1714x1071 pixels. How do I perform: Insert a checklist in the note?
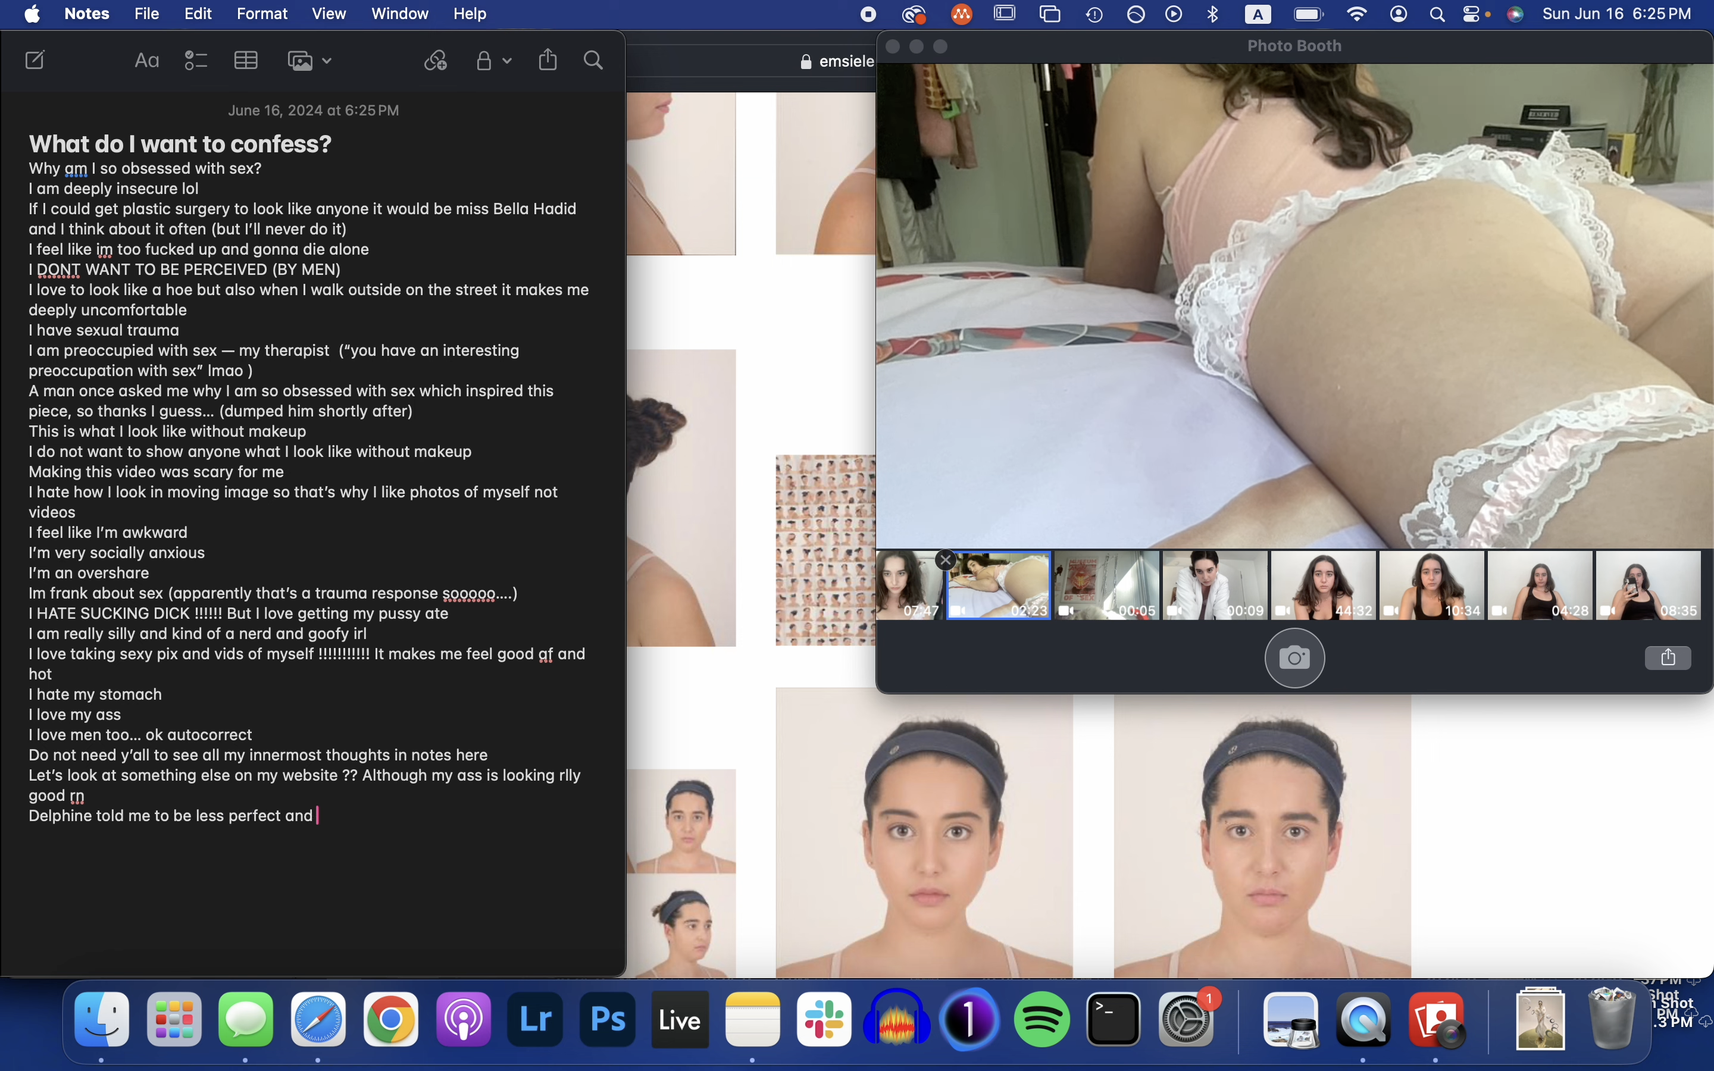[195, 61]
